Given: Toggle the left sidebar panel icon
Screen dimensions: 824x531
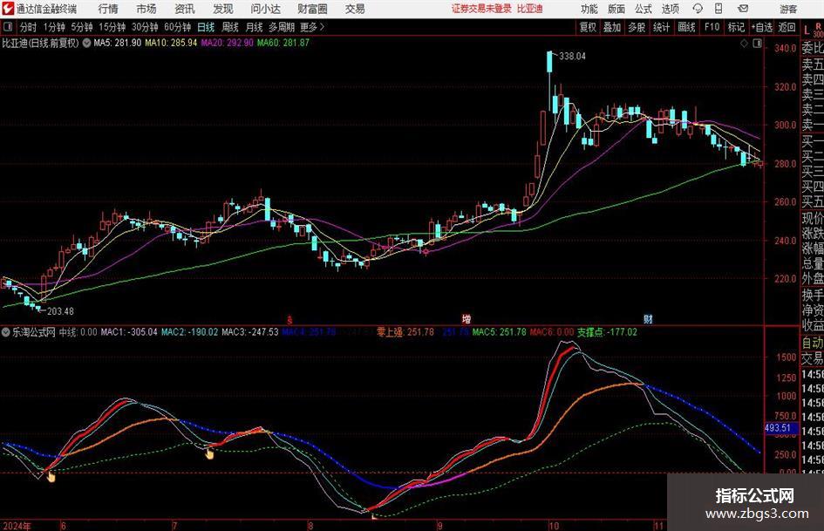Looking at the screenshot, I should pos(7,27).
